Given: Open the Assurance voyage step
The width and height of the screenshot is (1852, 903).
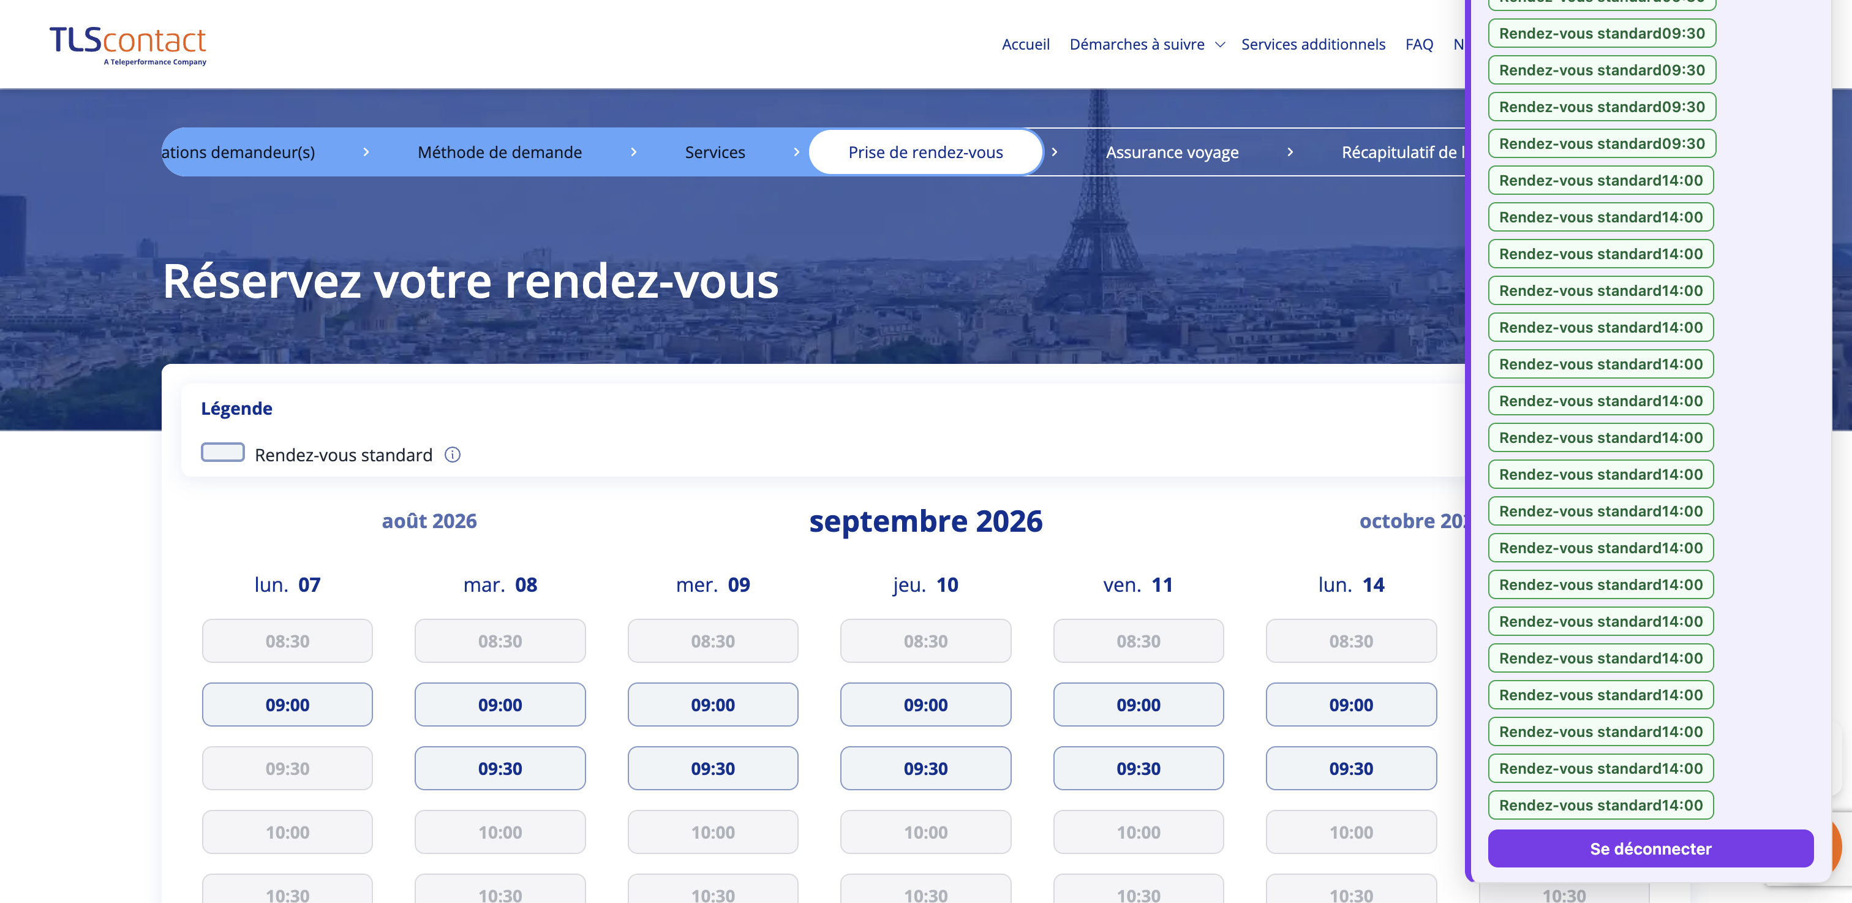Looking at the screenshot, I should (x=1172, y=152).
